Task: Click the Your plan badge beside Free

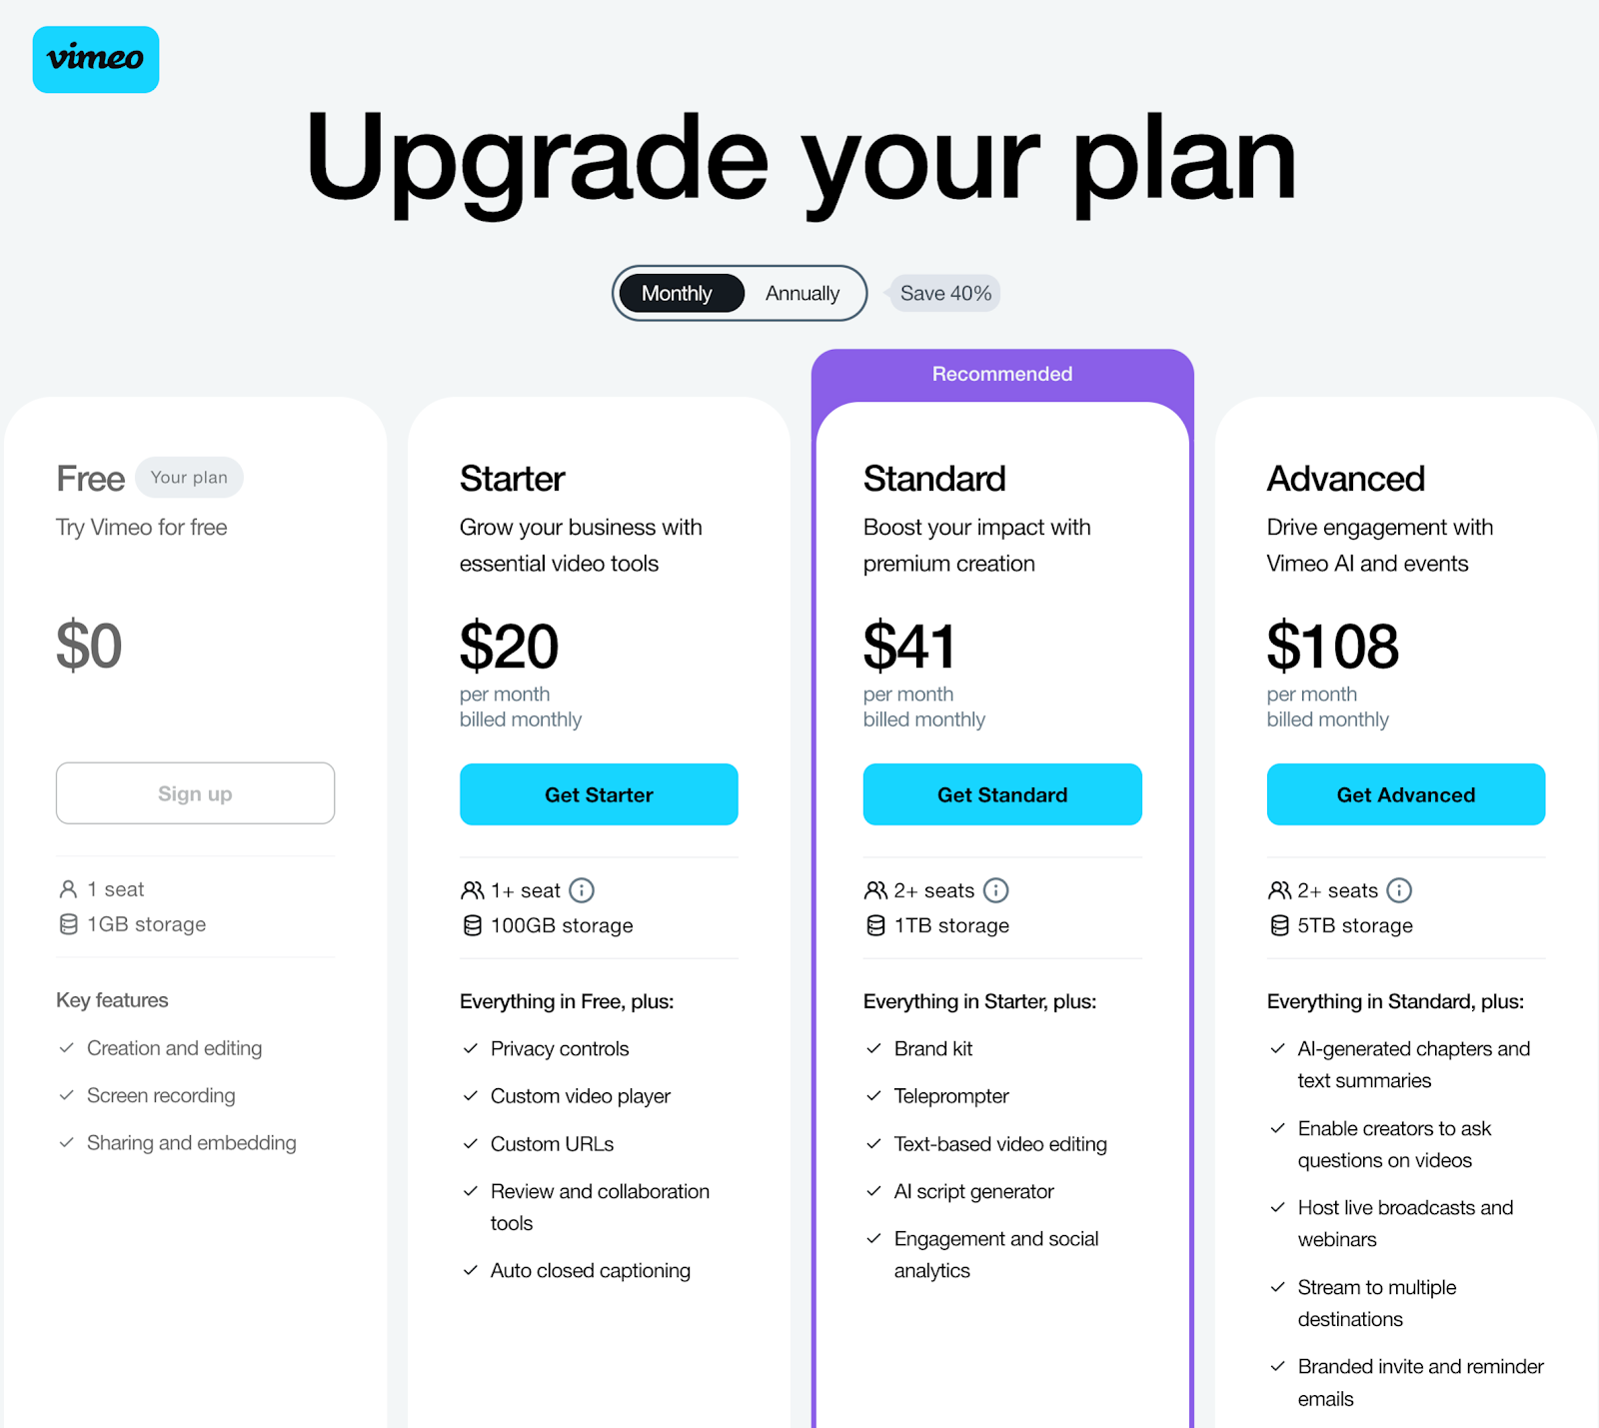Action: [189, 478]
